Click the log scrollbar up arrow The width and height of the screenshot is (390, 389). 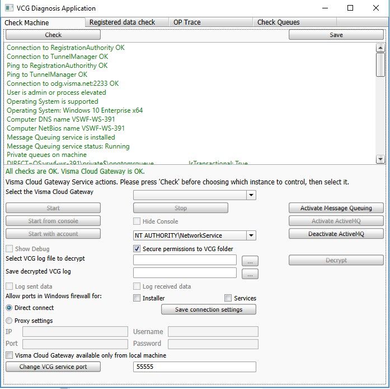point(380,47)
